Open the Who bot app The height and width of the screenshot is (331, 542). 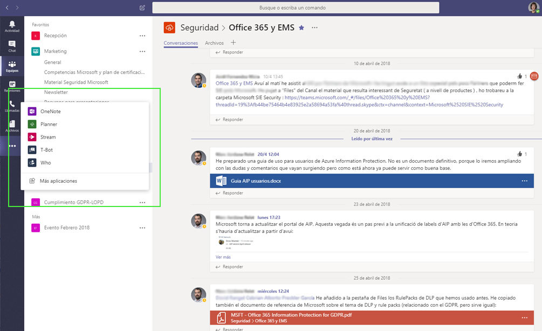[45, 163]
